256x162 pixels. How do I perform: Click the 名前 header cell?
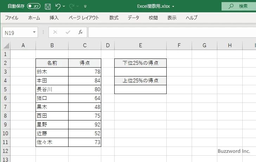point(52,63)
